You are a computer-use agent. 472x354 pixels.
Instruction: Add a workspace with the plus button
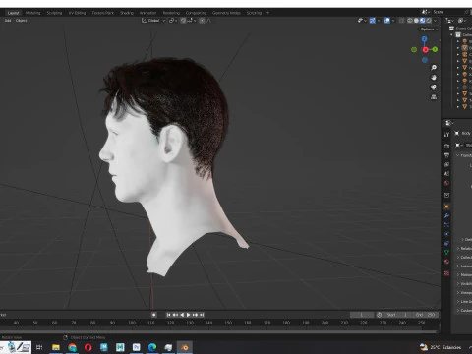267,13
